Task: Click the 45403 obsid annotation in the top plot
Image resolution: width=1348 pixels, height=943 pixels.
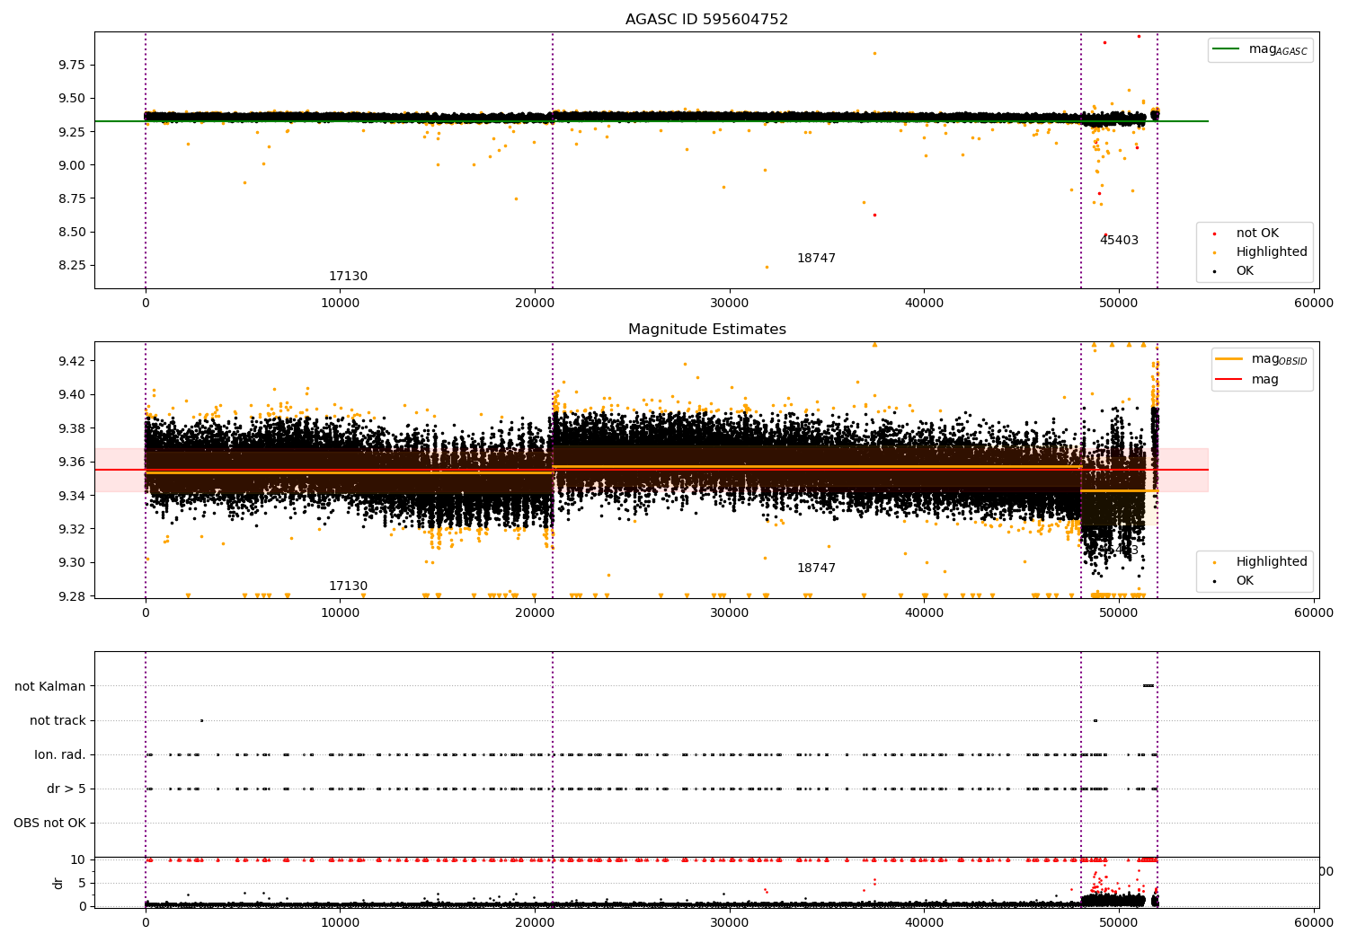Action: click(x=1119, y=241)
